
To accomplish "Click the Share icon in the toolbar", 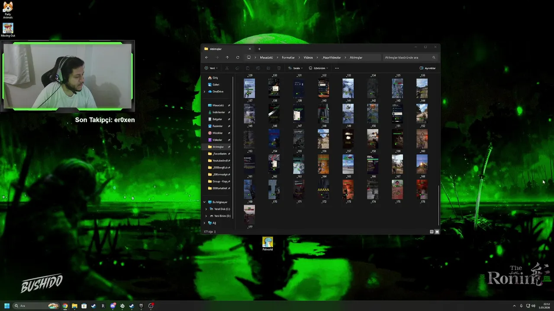I will pyautogui.click(x=268, y=68).
